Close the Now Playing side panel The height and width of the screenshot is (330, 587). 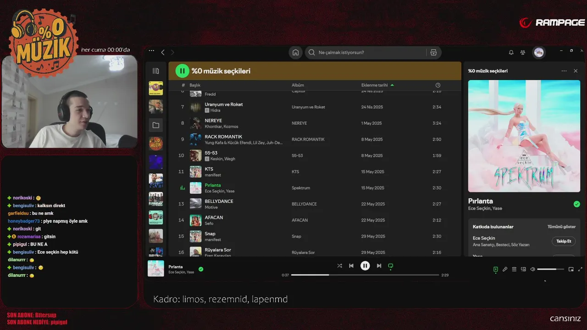point(576,71)
